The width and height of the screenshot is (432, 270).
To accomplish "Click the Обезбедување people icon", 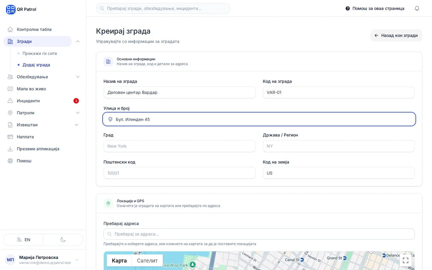I will pos(10,77).
